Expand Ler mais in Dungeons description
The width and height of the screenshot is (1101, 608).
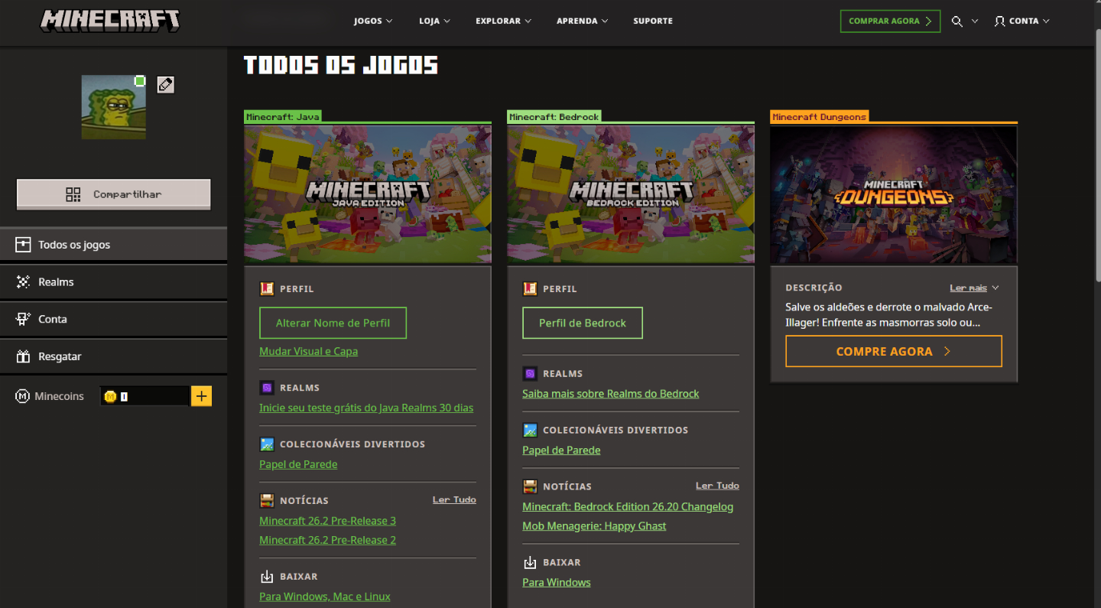974,288
